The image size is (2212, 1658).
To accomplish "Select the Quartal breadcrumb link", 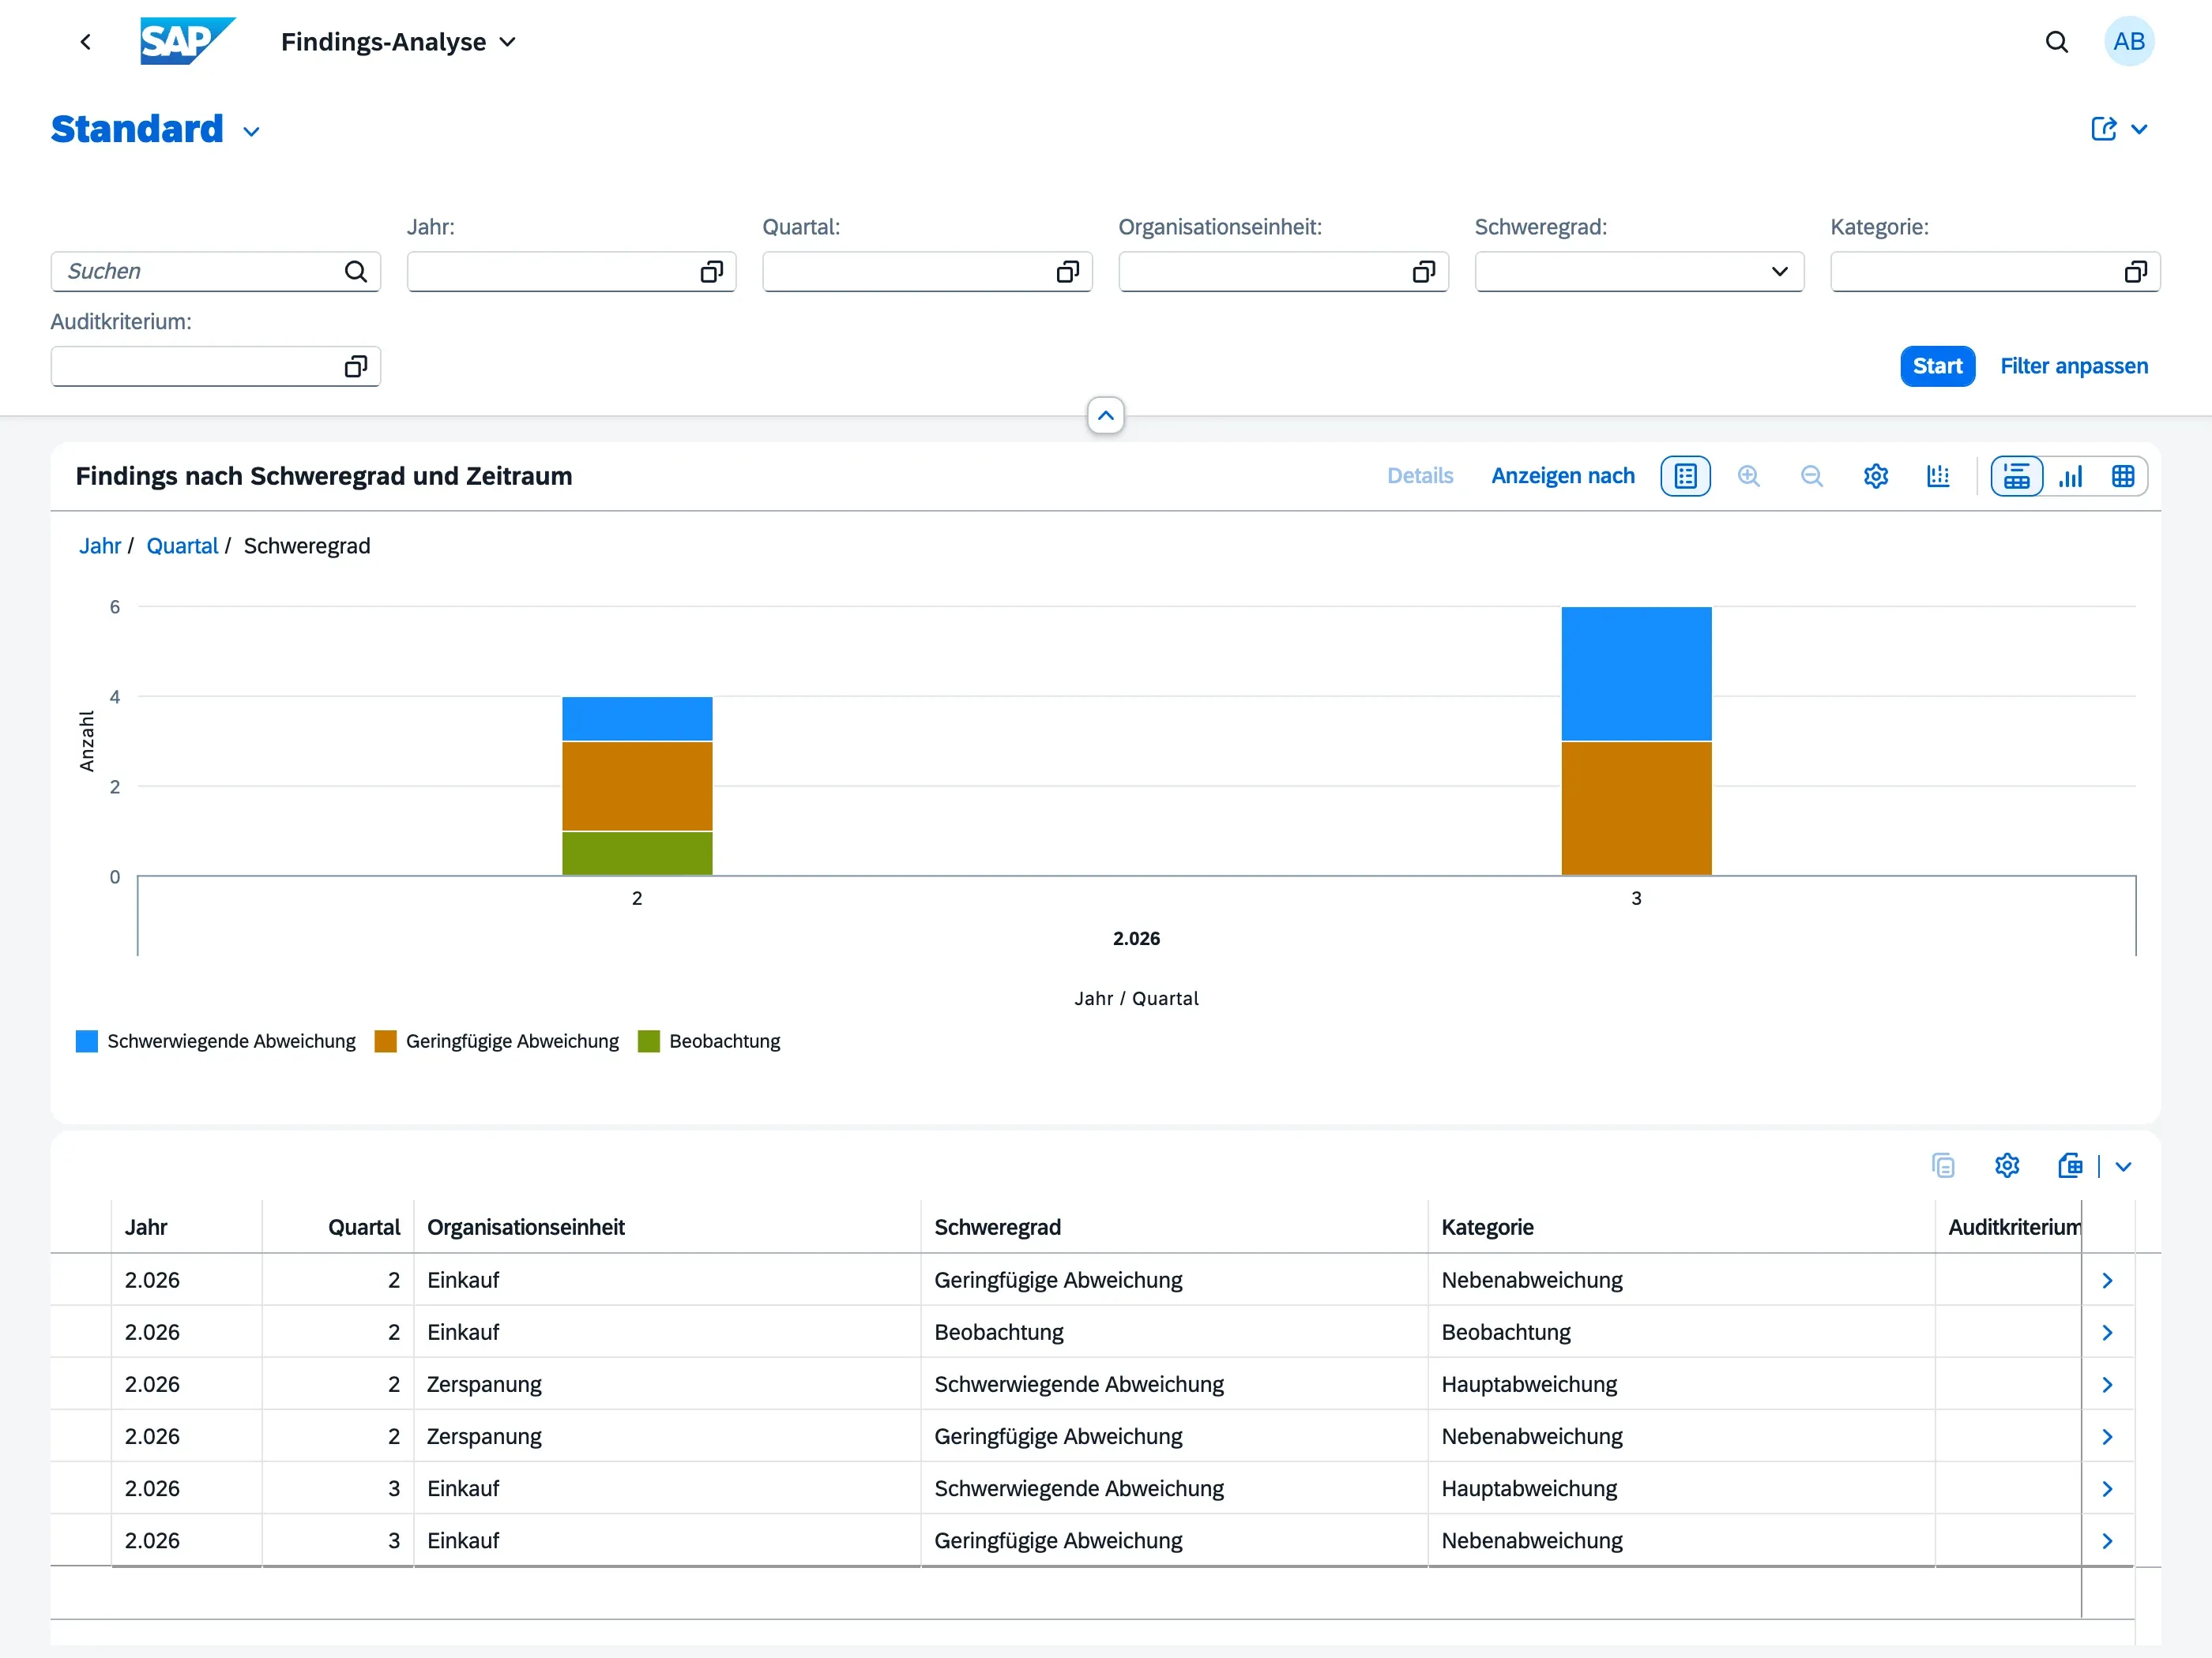I will (182, 546).
